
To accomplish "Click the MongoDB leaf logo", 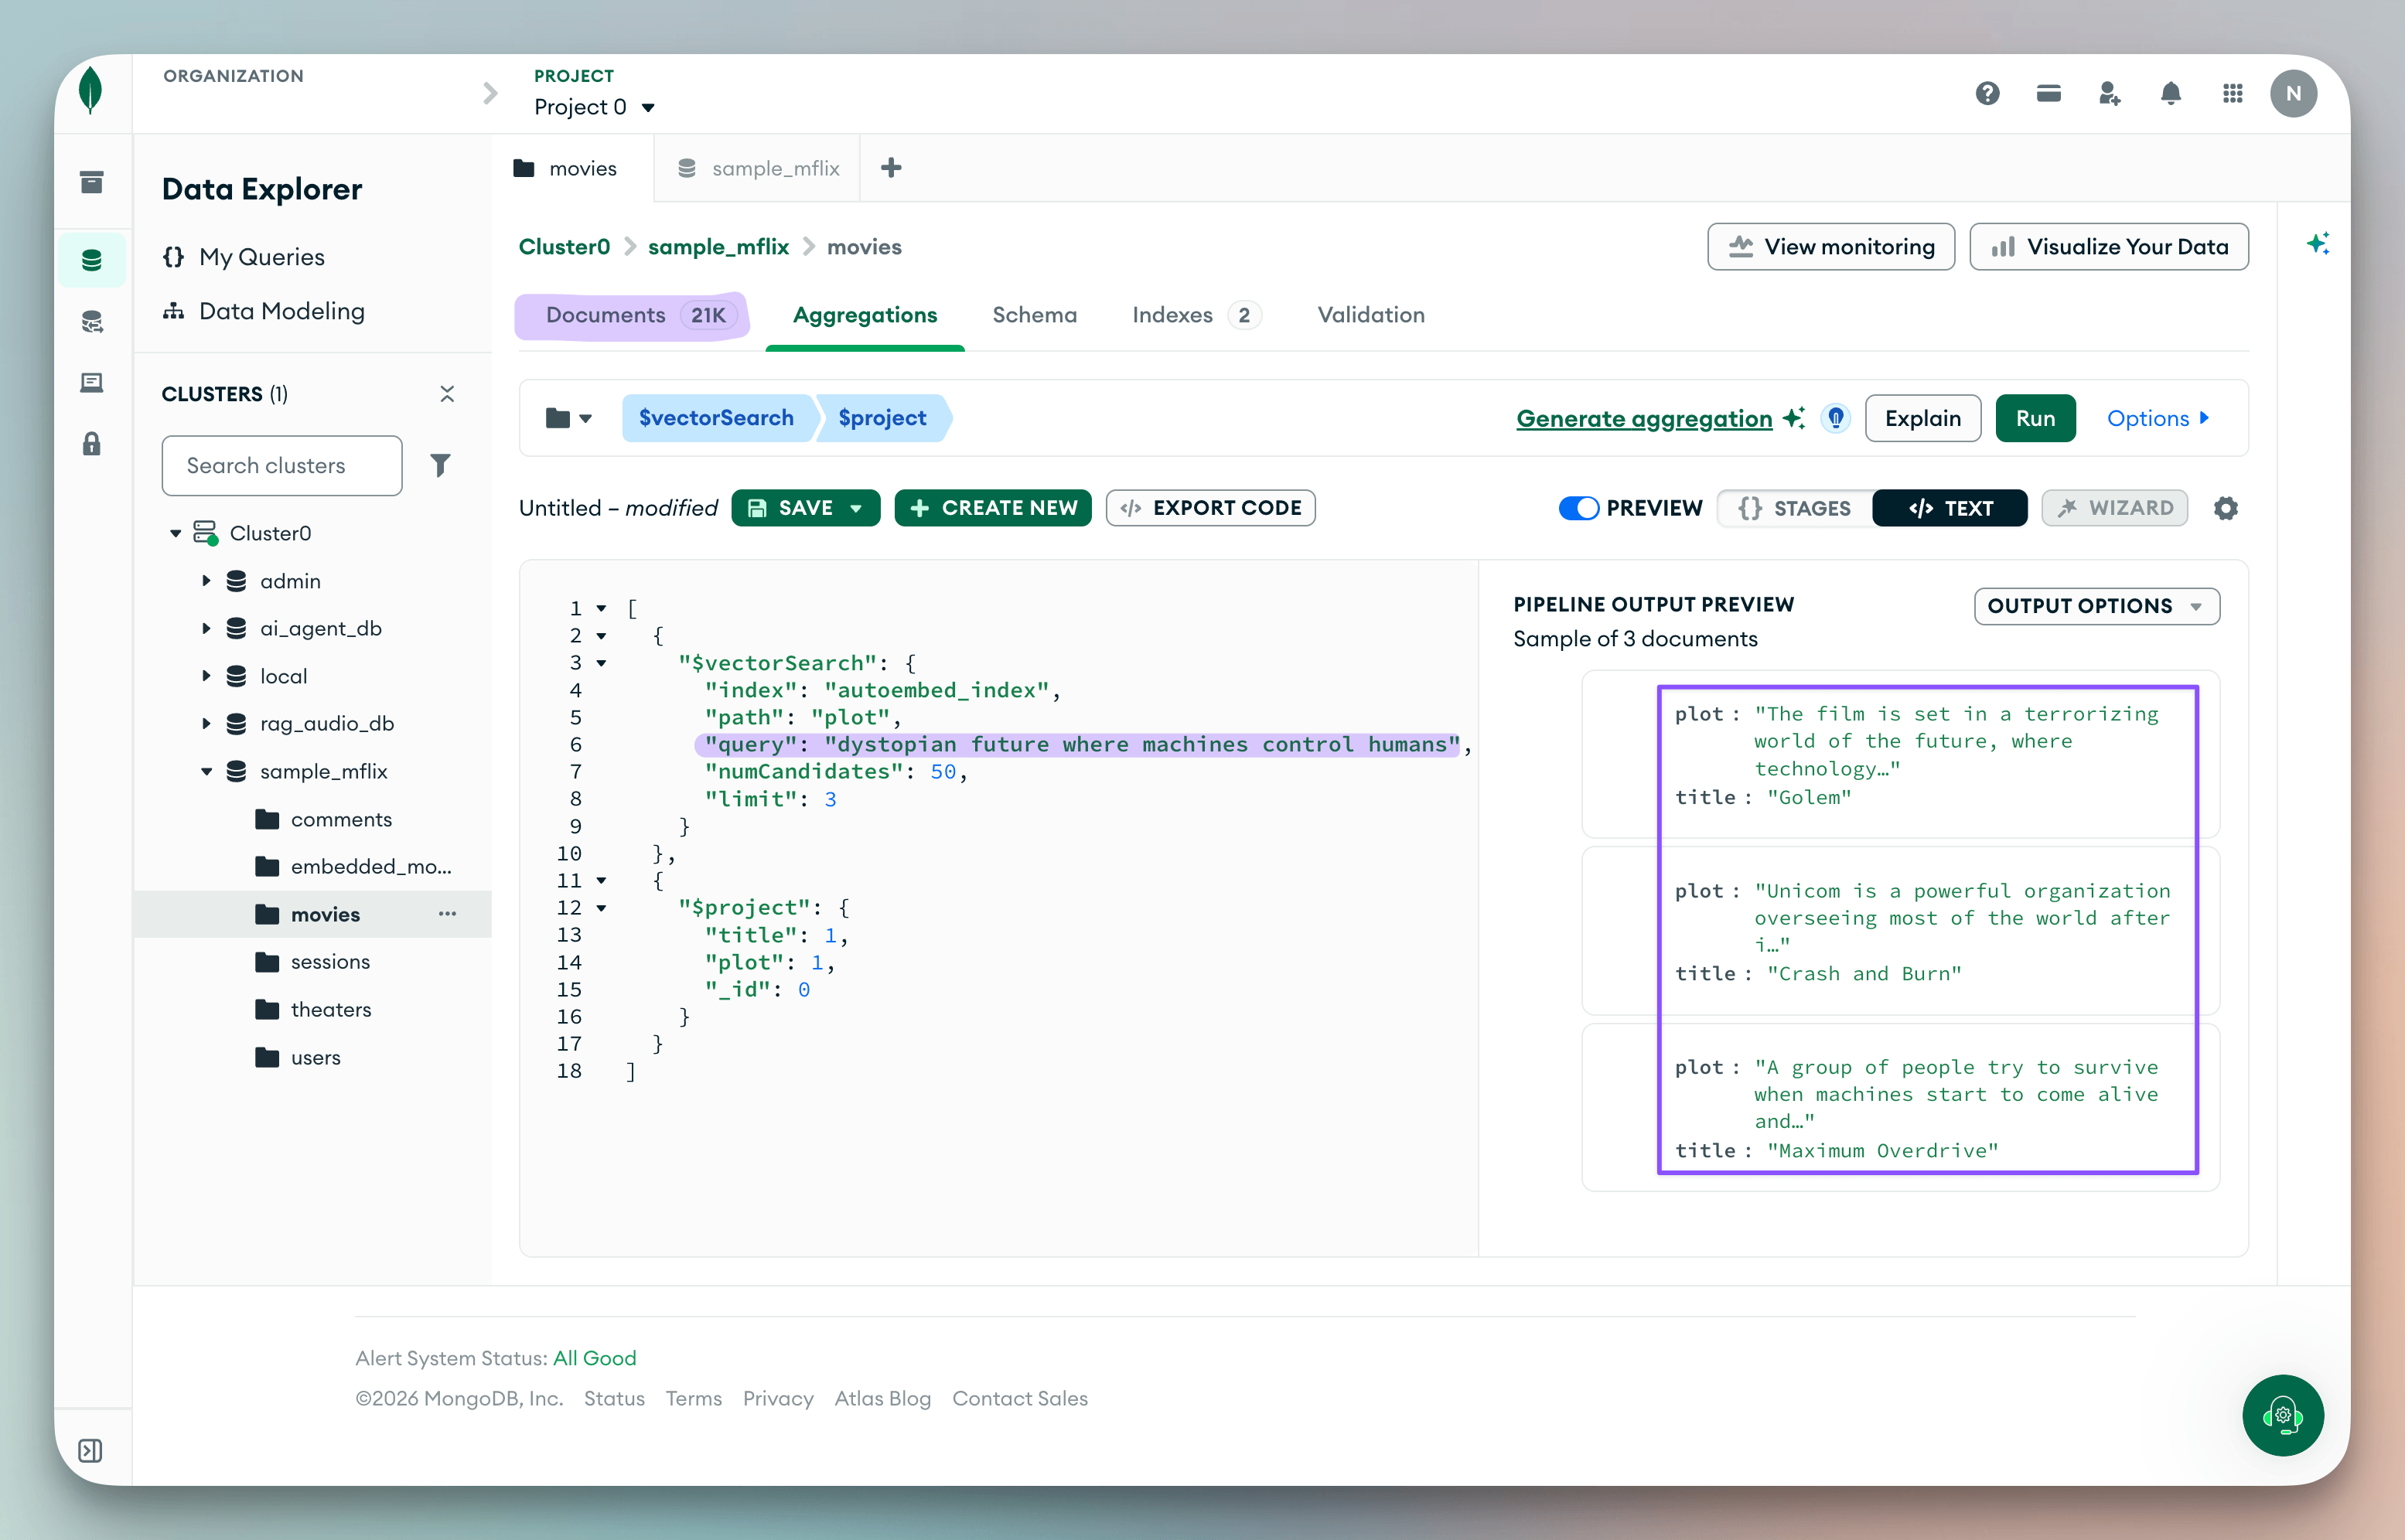I will click(x=91, y=91).
